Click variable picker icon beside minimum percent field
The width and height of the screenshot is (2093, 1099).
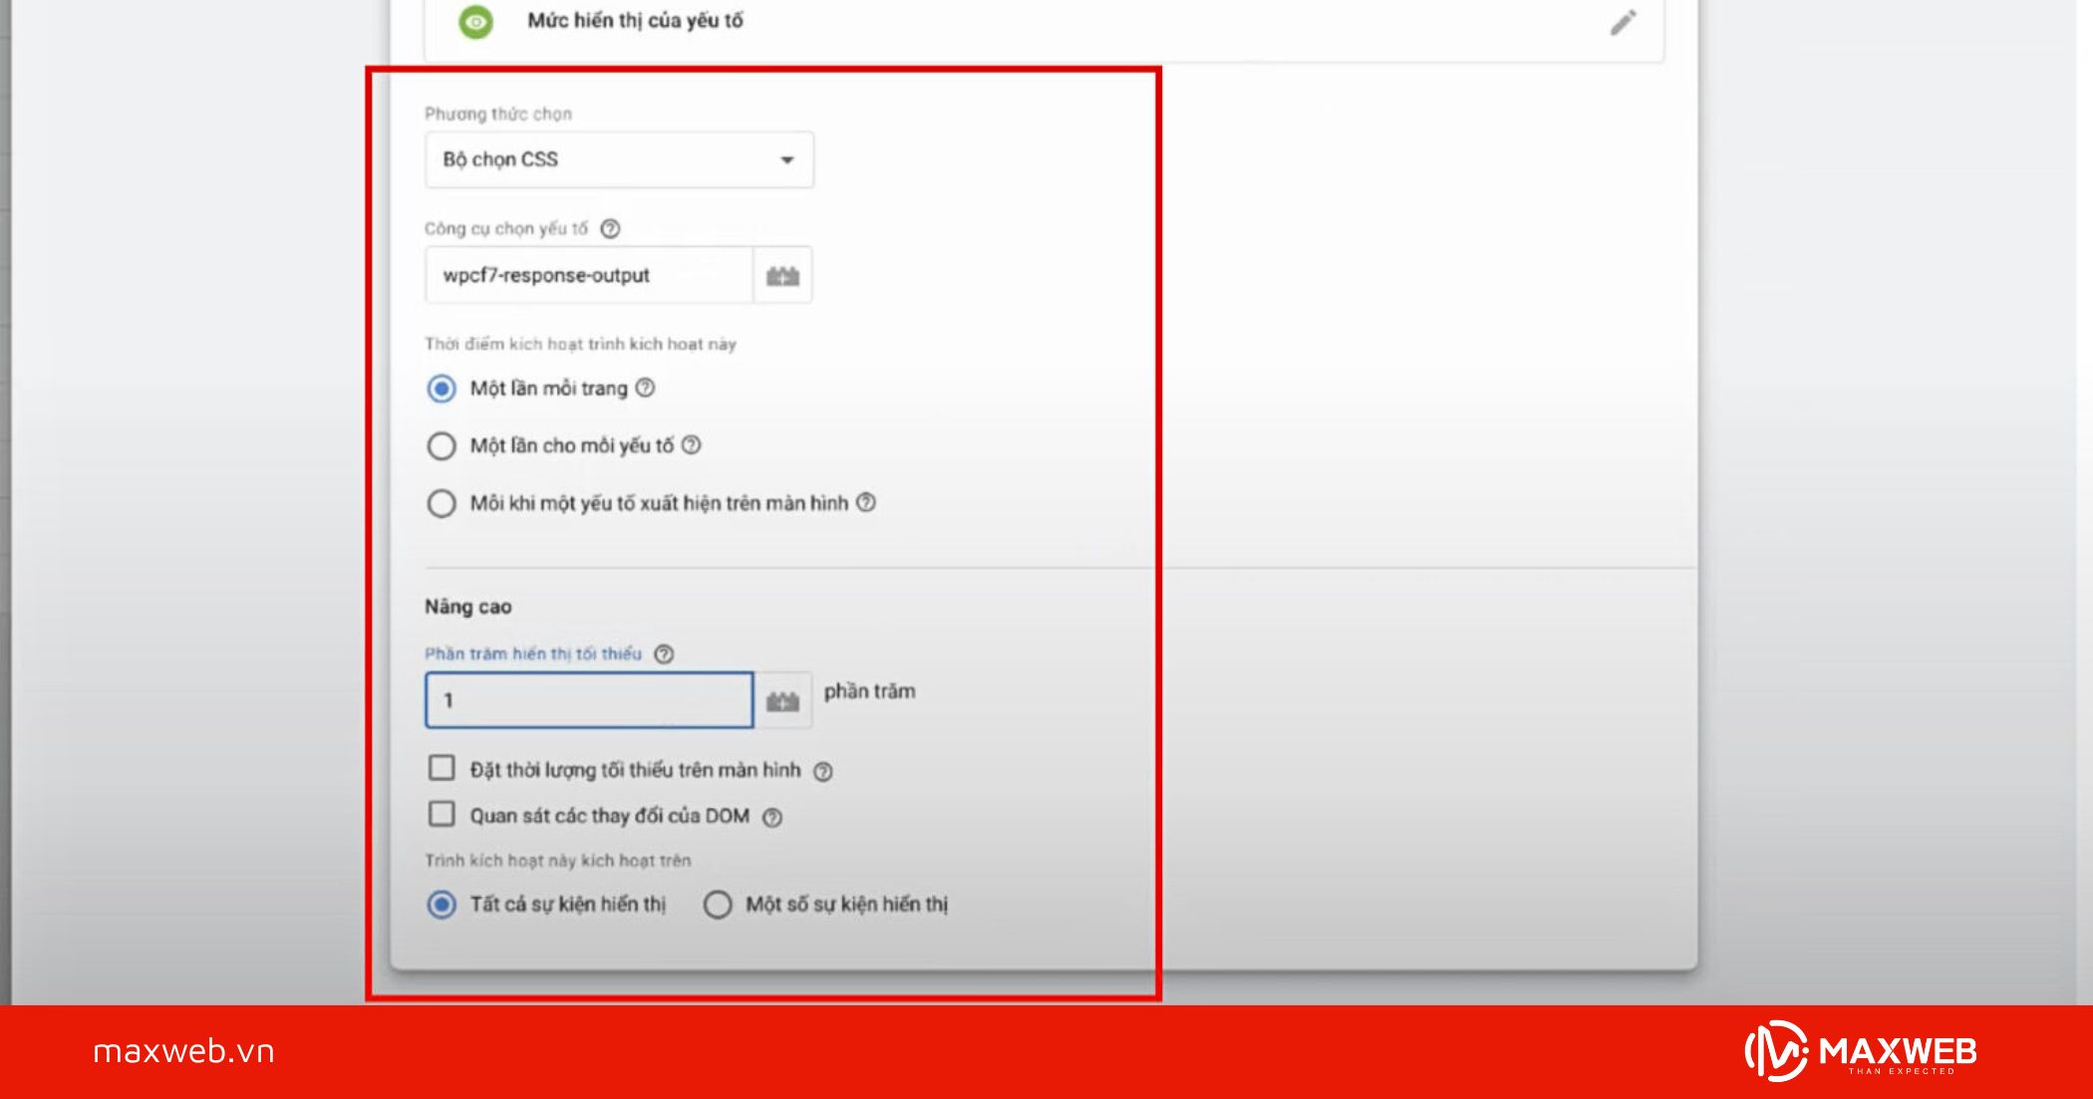[782, 701]
